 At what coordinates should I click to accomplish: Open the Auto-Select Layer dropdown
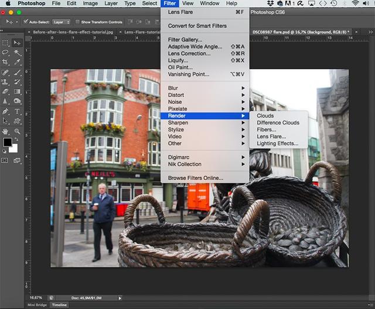point(61,22)
